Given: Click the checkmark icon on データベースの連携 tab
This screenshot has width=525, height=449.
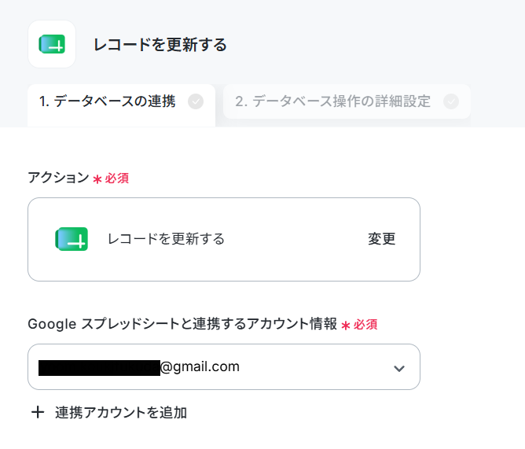Looking at the screenshot, I should pyautogui.click(x=196, y=101).
